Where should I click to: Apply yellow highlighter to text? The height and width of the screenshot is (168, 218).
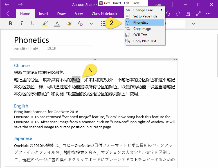point(45,24)
